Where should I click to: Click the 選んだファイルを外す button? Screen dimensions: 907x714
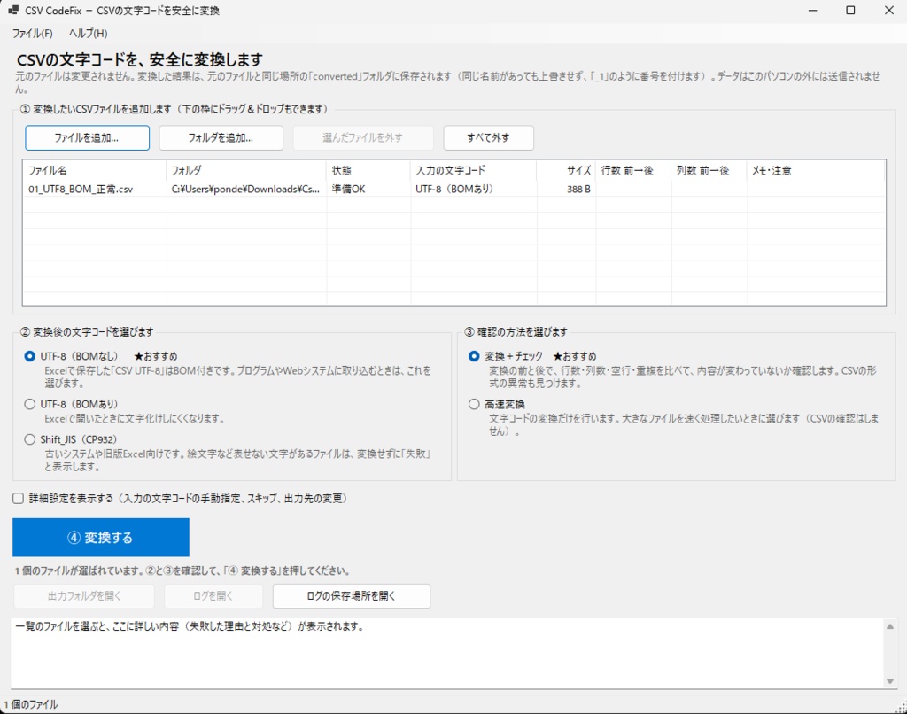362,137
